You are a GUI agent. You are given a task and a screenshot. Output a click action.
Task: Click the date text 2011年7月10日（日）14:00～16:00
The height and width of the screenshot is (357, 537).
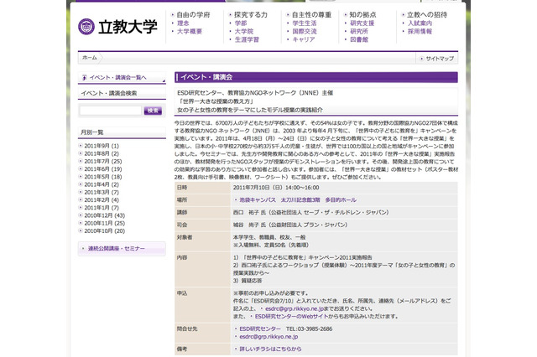pyautogui.click(x=276, y=188)
